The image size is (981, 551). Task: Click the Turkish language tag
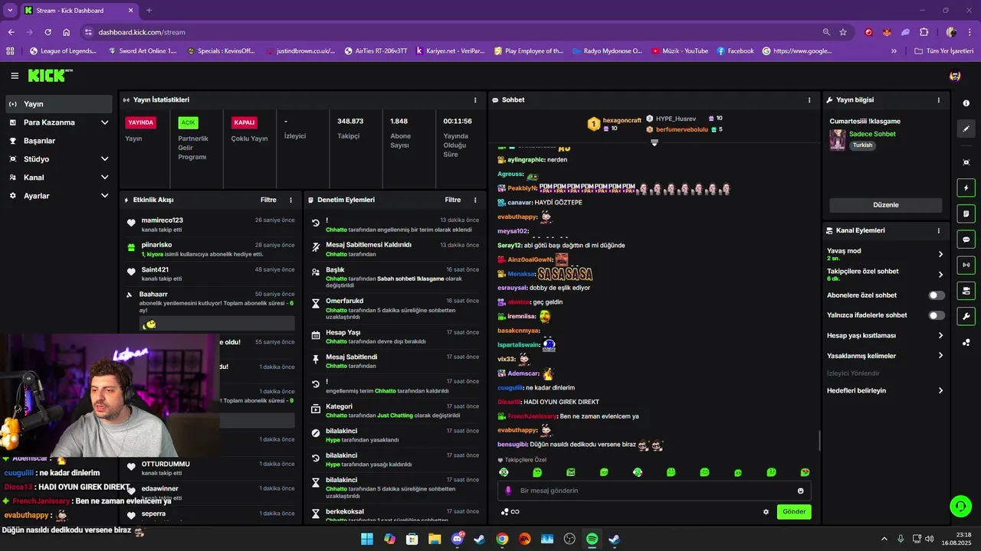point(863,145)
